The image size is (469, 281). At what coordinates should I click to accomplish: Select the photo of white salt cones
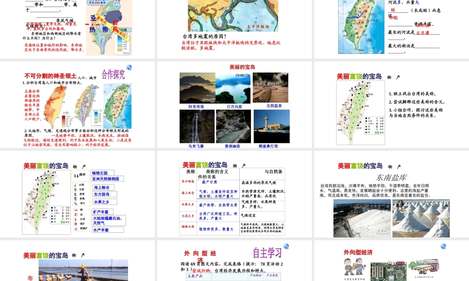pyautogui.click(x=421, y=219)
